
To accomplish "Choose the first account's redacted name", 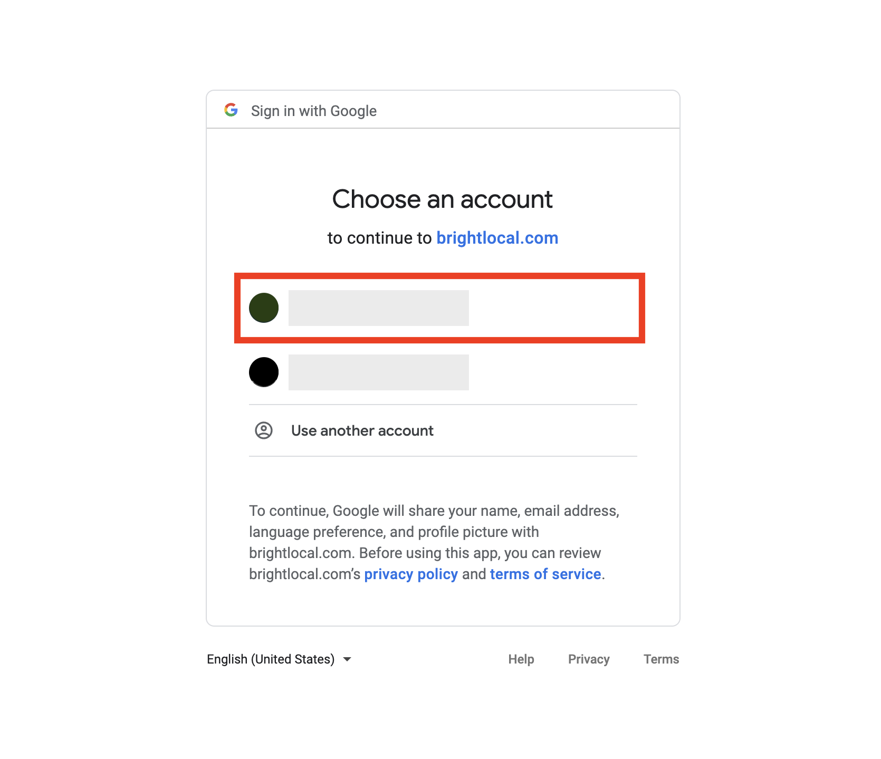I will coord(379,308).
